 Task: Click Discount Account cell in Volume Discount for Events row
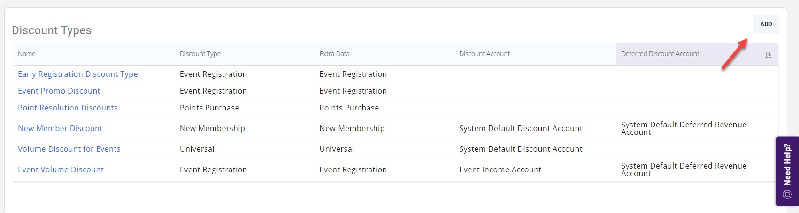[x=521, y=149]
